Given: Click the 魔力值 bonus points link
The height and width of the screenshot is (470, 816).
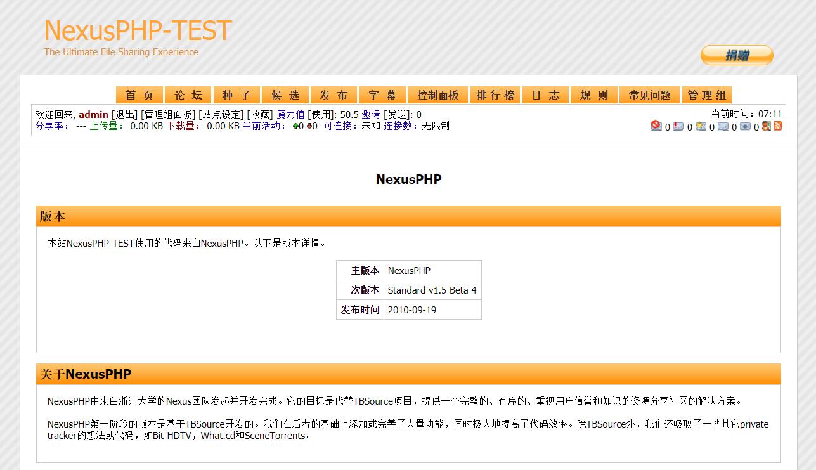Looking at the screenshot, I should coord(290,114).
